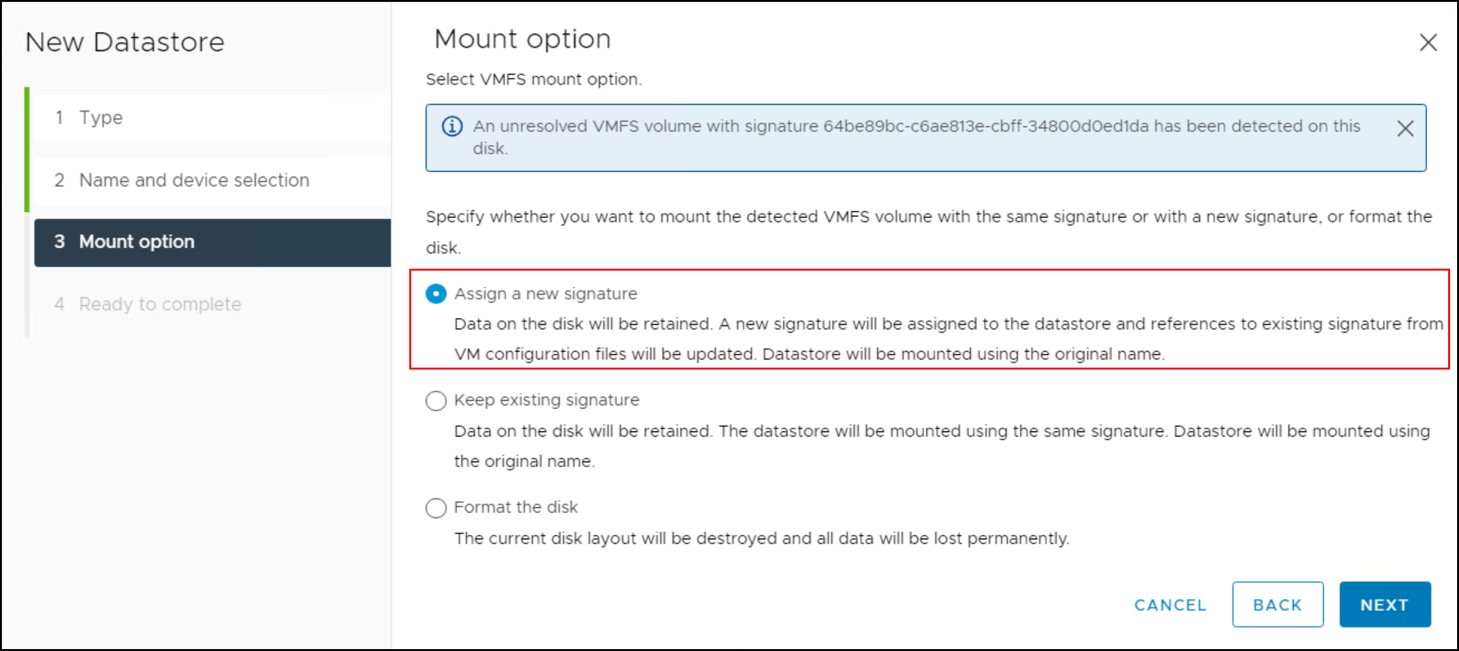1459x651 pixels.
Task: Close the New Datastore wizard dialog
Action: coord(1428,43)
